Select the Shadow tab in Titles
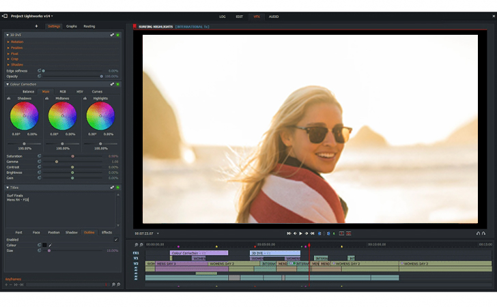The width and height of the screenshot is (497, 307). 71,232
